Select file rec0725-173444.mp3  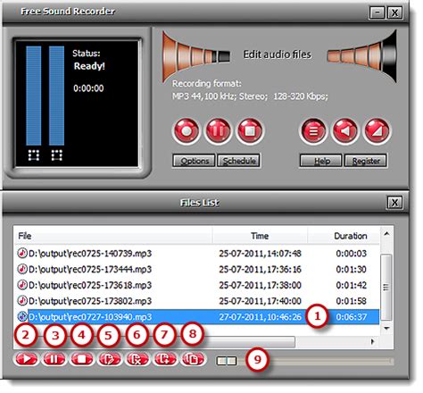click(x=90, y=269)
